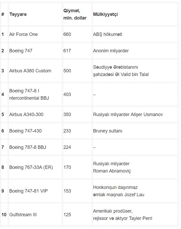Click the Təyyarə column header
Image resolution: width=181 pixels, height=229 pixels.
[18, 14]
